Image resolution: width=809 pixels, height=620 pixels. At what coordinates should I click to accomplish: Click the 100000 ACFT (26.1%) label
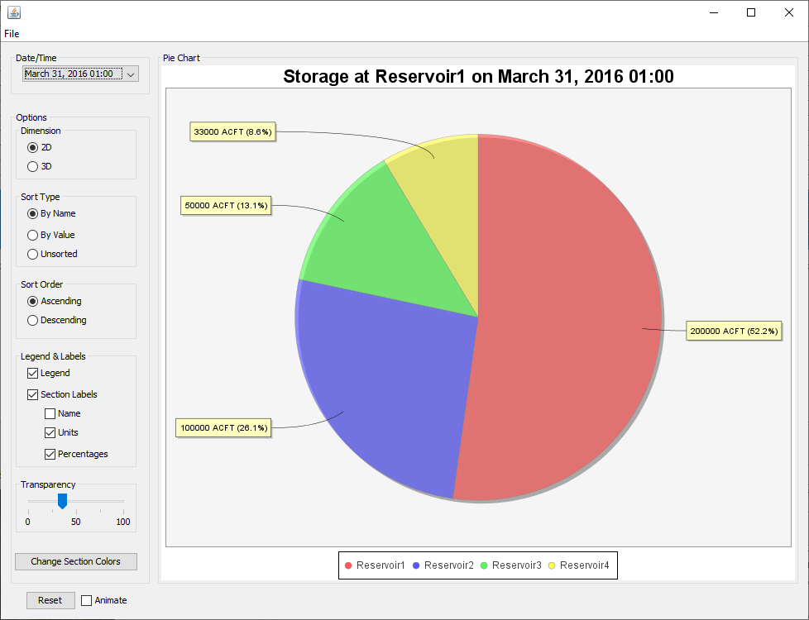pyautogui.click(x=223, y=427)
